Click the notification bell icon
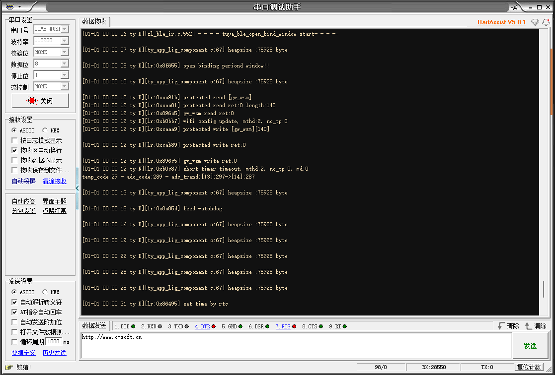555x375 pixels. 546,22
